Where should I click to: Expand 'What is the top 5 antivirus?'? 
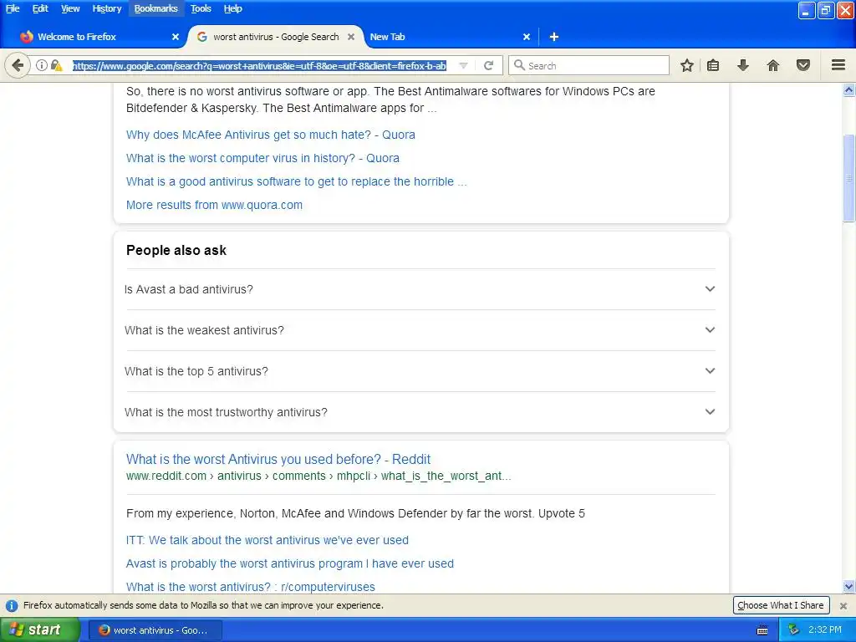[420, 371]
